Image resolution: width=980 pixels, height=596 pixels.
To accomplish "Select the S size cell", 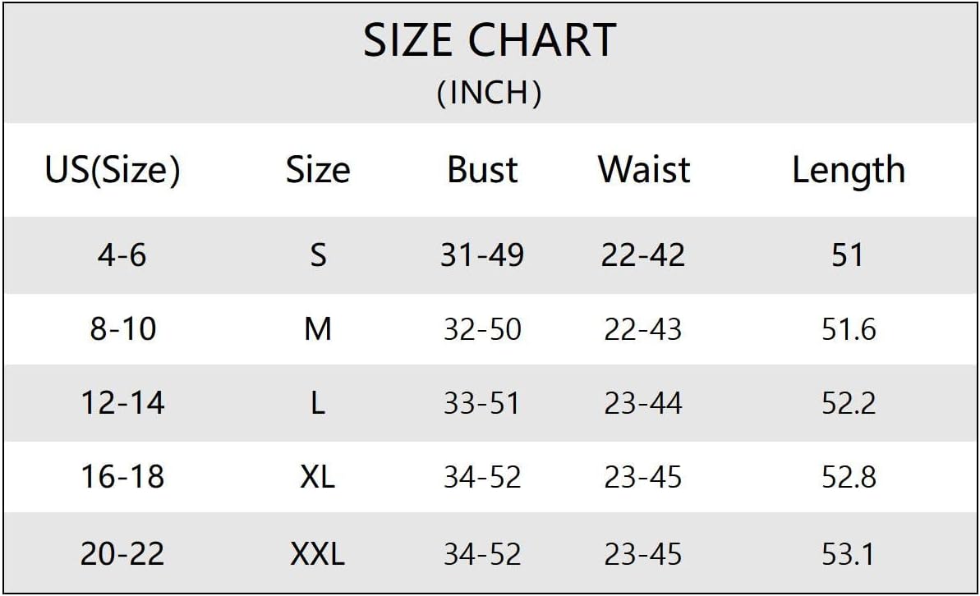I will coord(318,254).
